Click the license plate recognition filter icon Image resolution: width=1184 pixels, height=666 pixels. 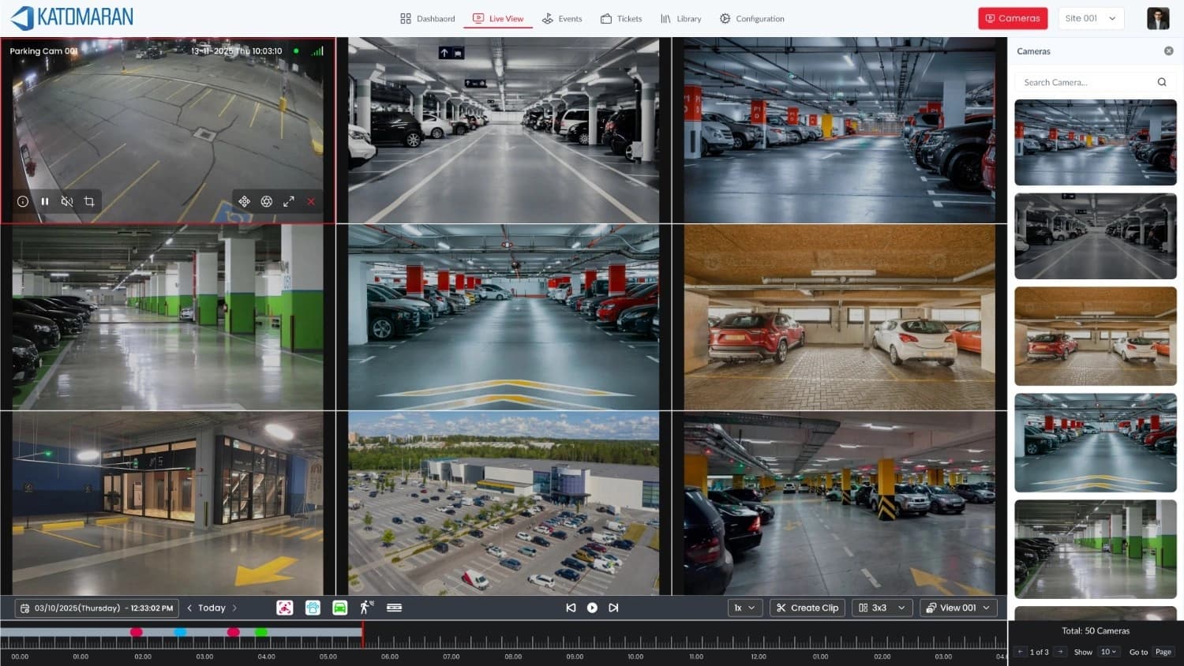[x=393, y=608]
